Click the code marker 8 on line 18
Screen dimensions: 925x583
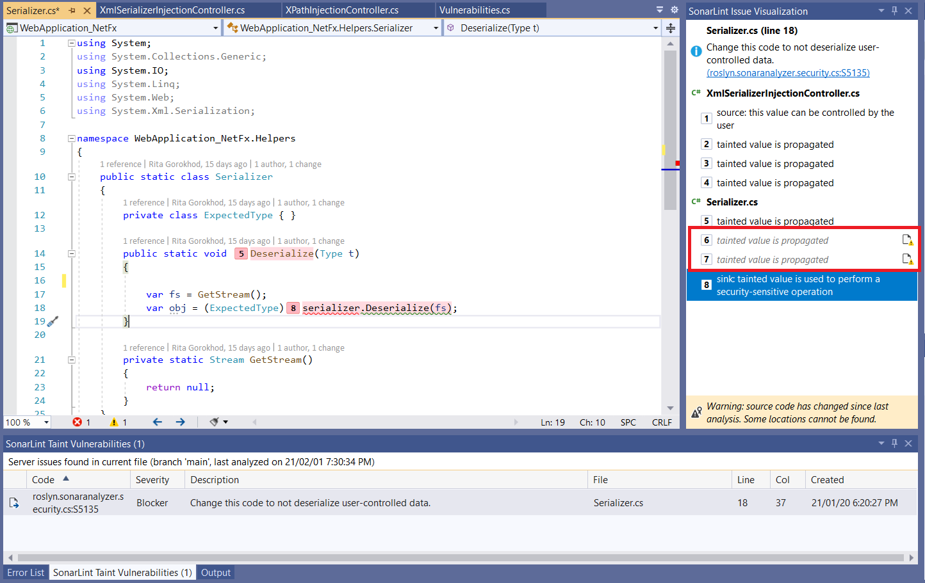click(293, 308)
